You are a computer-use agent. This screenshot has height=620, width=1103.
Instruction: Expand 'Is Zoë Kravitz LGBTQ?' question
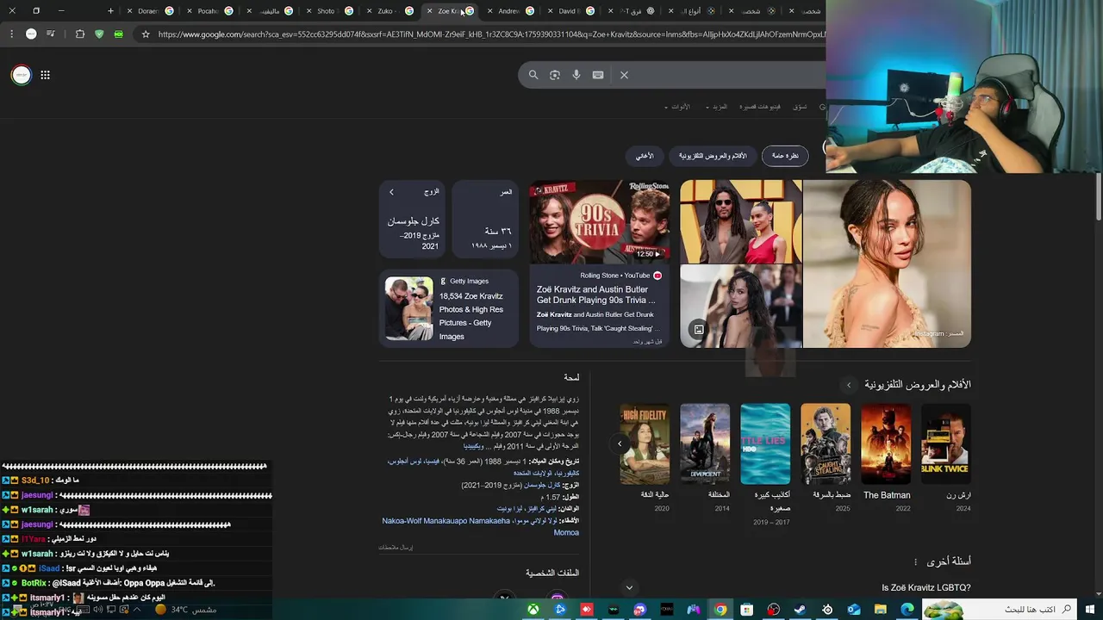click(926, 588)
